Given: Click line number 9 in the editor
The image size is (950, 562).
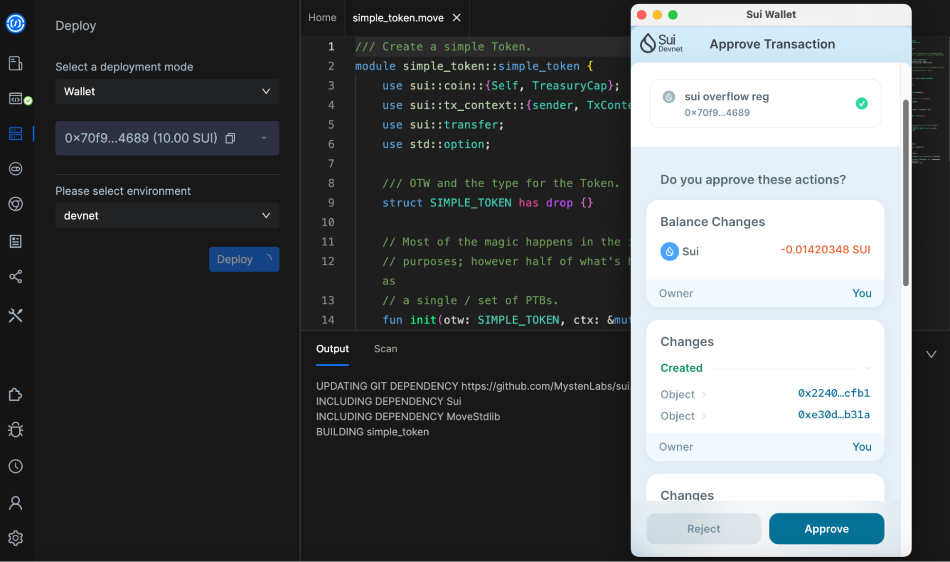Looking at the screenshot, I should pos(331,203).
